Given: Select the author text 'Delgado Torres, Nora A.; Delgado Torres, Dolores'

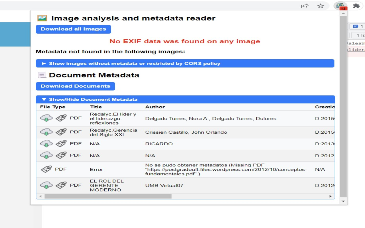Looking at the screenshot, I should 211,119.
